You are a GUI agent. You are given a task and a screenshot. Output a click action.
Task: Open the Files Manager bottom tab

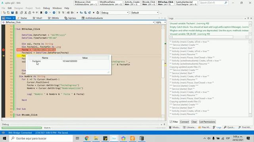coord(204,127)
